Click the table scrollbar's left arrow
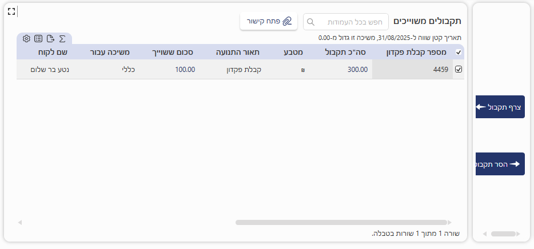Image resolution: width=534 pixels, height=249 pixels. pos(20,222)
